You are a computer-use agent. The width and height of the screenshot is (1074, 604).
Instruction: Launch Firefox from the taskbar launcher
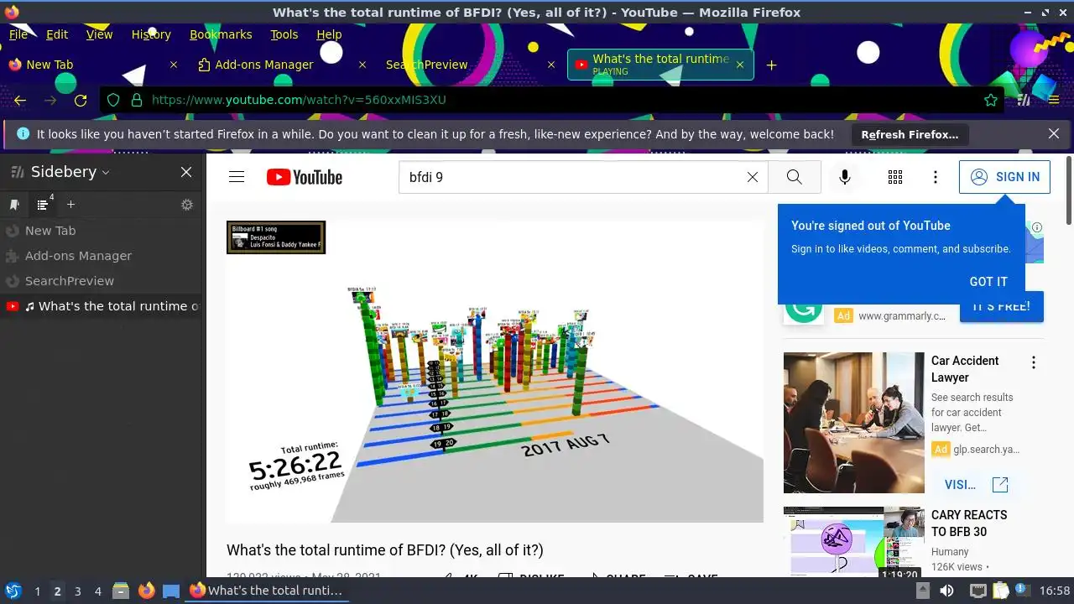[x=146, y=591]
